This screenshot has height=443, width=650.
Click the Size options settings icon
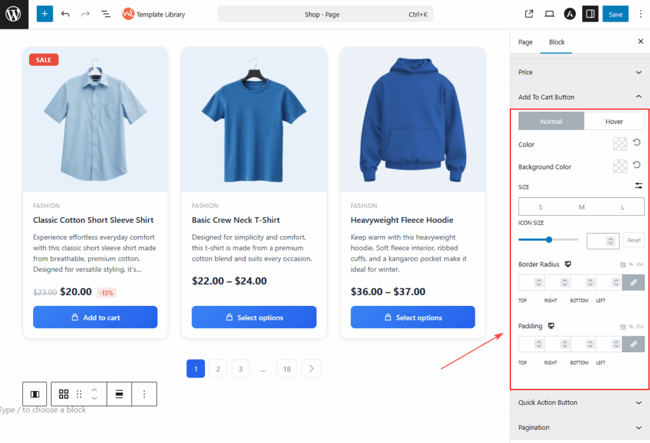[638, 186]
